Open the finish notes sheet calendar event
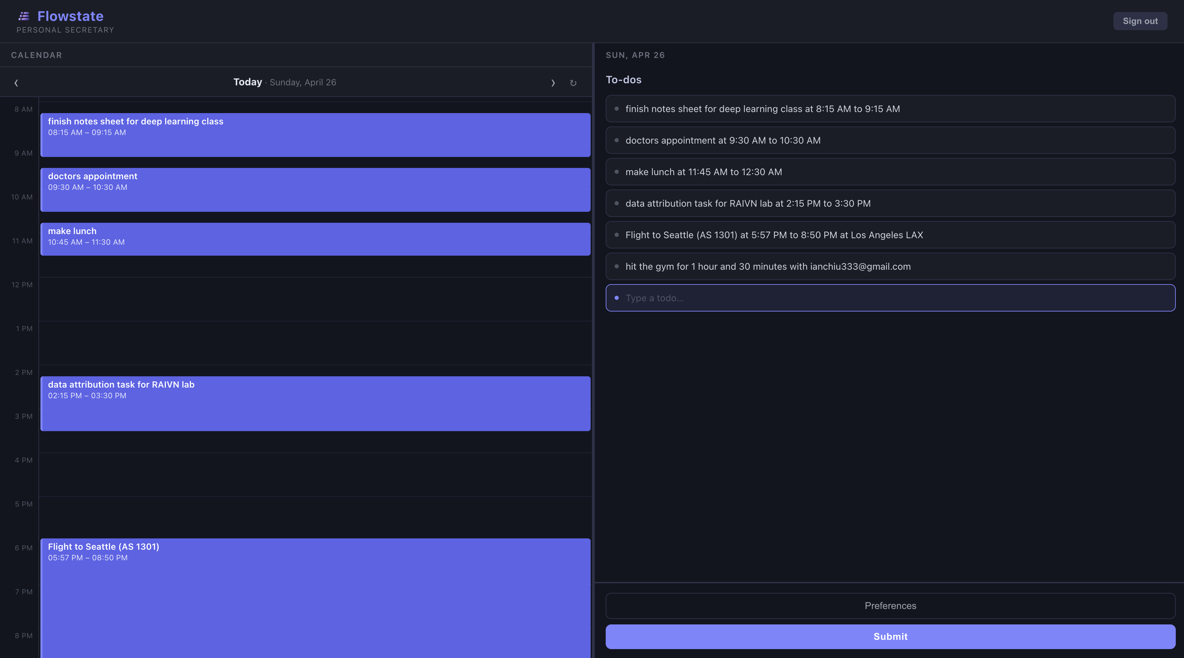The width and height of the screenshot is (1184, 658). click(315, 135)
